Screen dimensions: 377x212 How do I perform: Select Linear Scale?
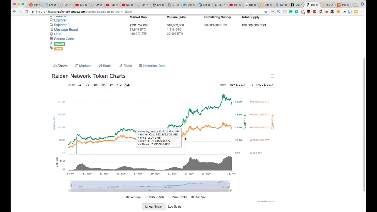pyautogui.click(x=153, y=206)
